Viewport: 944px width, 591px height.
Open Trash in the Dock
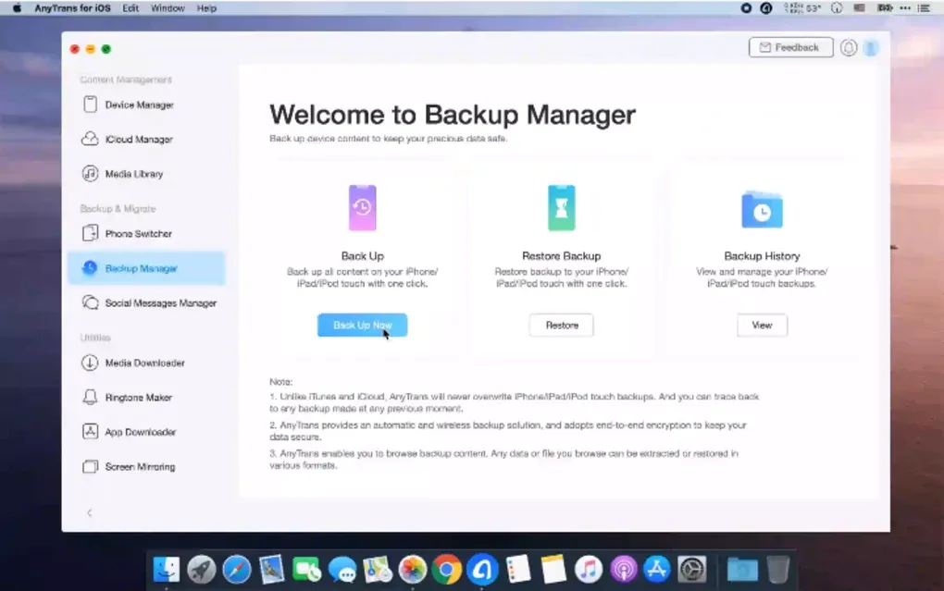777,570
